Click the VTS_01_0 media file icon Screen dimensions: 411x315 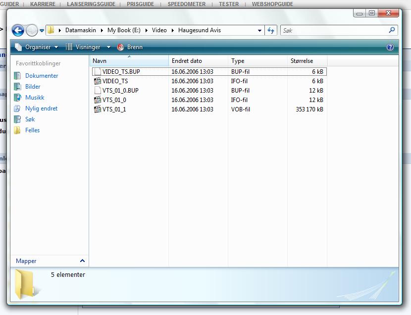click(98, 100)
